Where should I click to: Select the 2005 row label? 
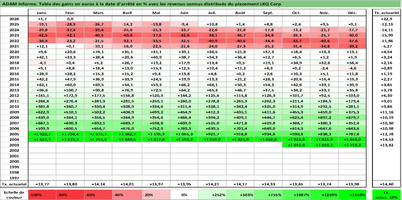(14, 134)
